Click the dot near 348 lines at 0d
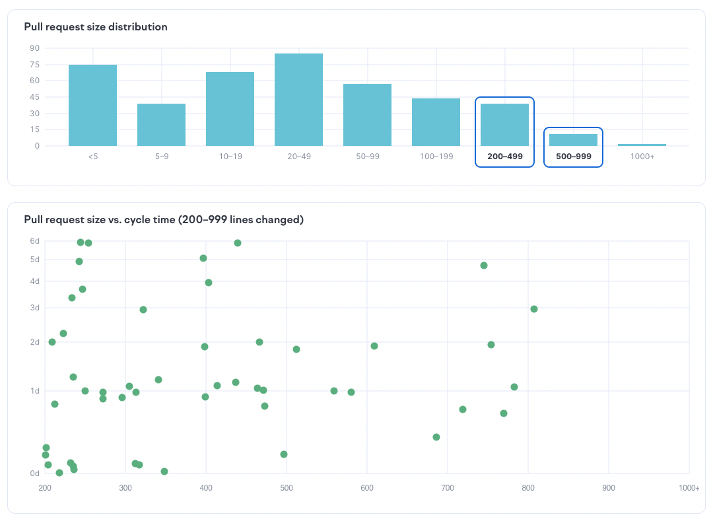 click(164, 471)
